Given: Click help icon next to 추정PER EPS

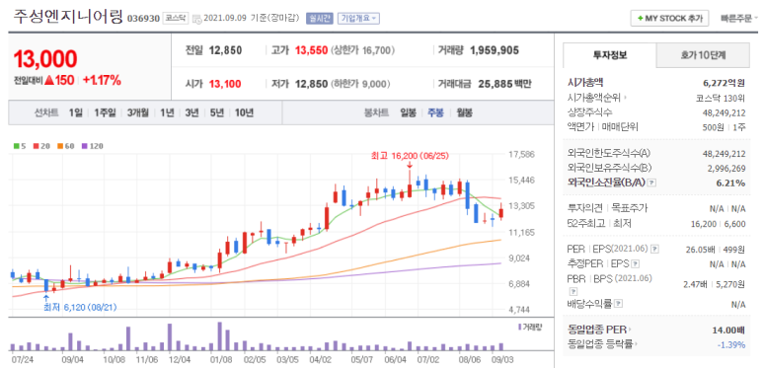Looking at the screenshot, I should click(x=636, y=264).
